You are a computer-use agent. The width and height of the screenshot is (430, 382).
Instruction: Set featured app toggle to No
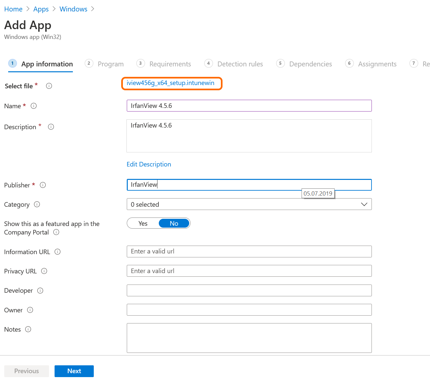tap(174, 223)
